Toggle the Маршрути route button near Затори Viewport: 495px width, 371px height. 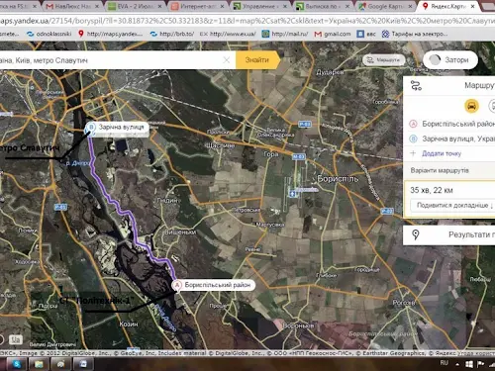click(384, 60)
